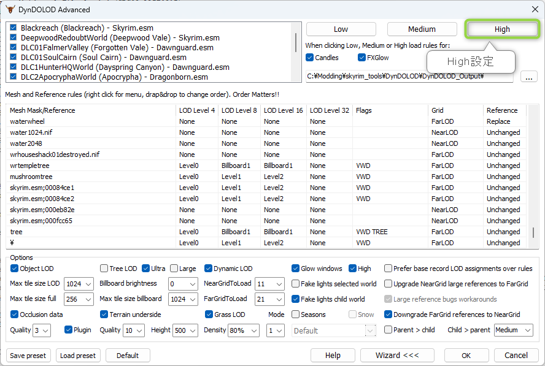This screenshot has height=366, width=545.
Task: Enable Fake lights selected world
Action: (x=295, y=284)
